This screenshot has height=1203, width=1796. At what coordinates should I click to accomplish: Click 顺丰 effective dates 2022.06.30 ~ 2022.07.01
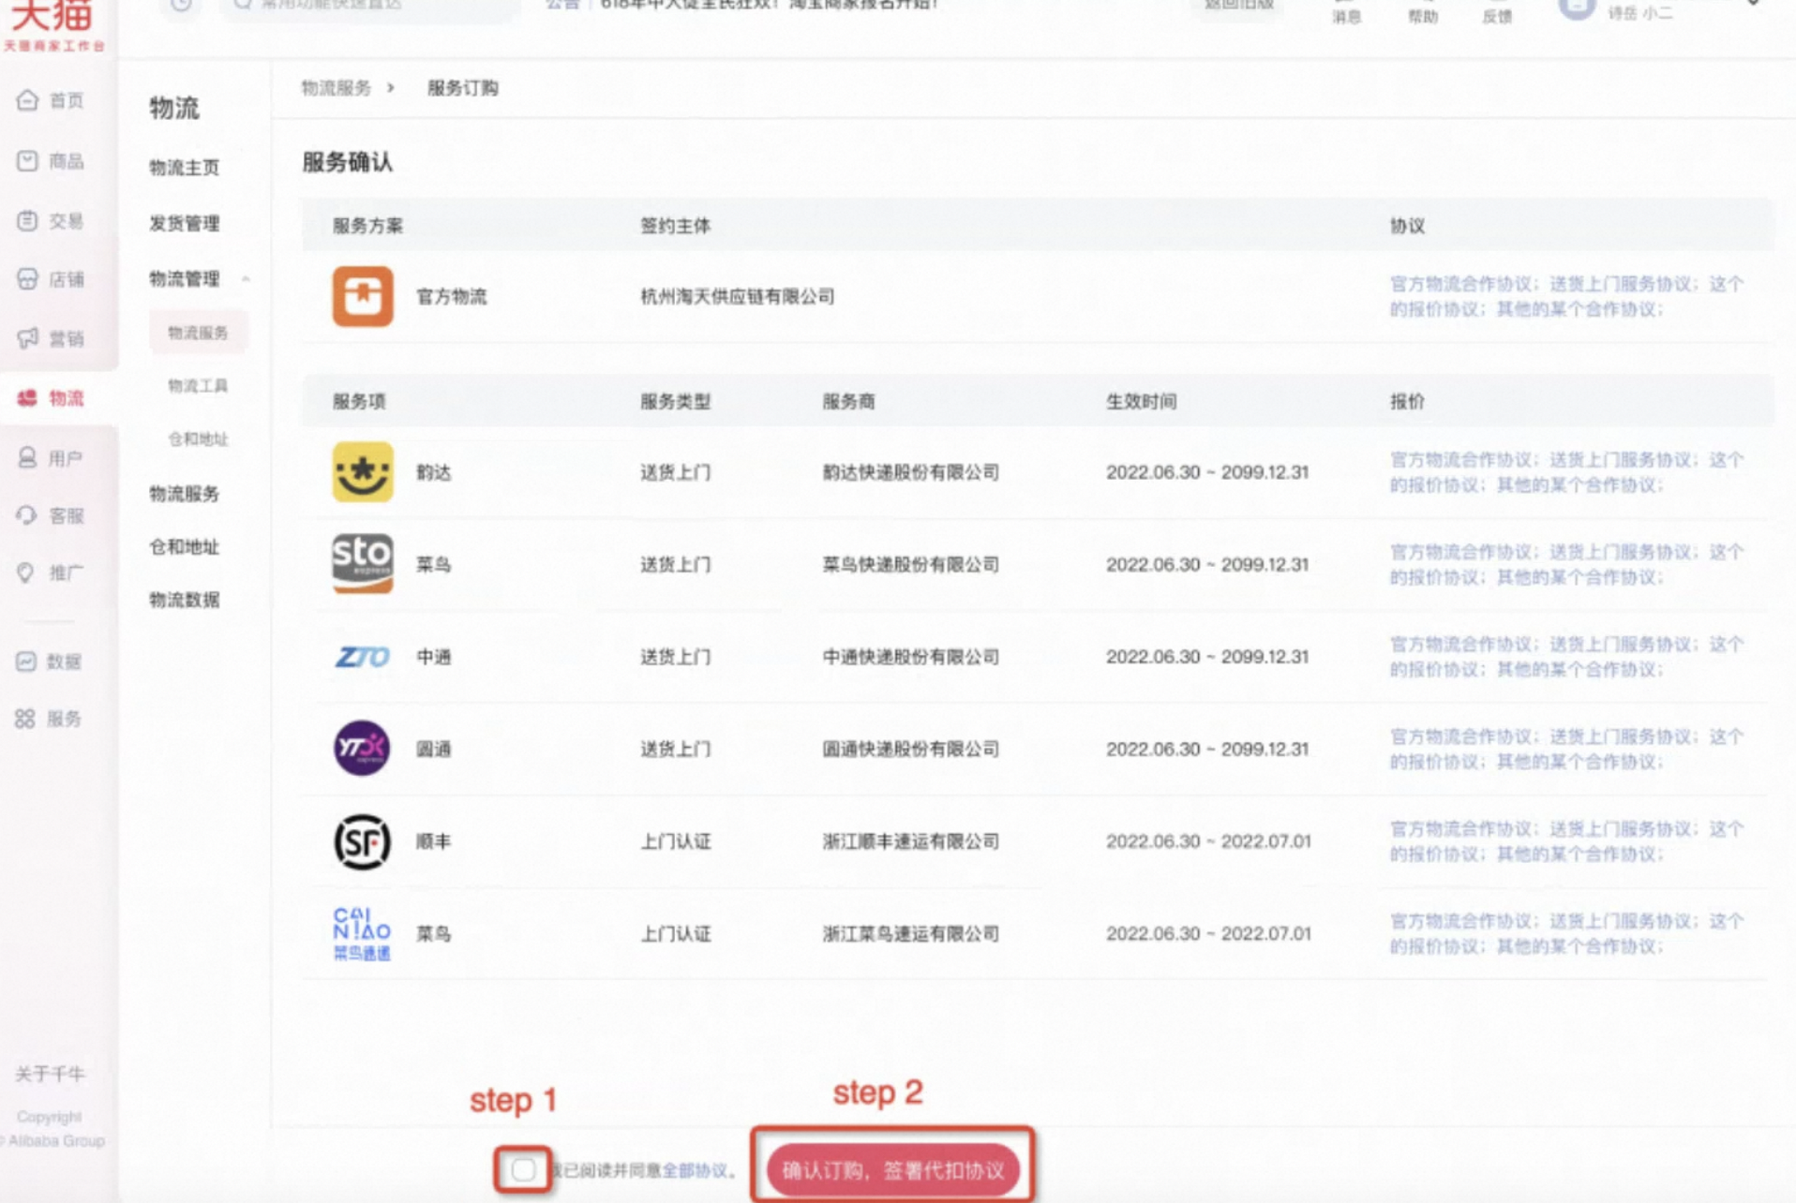click(1208, 841)
